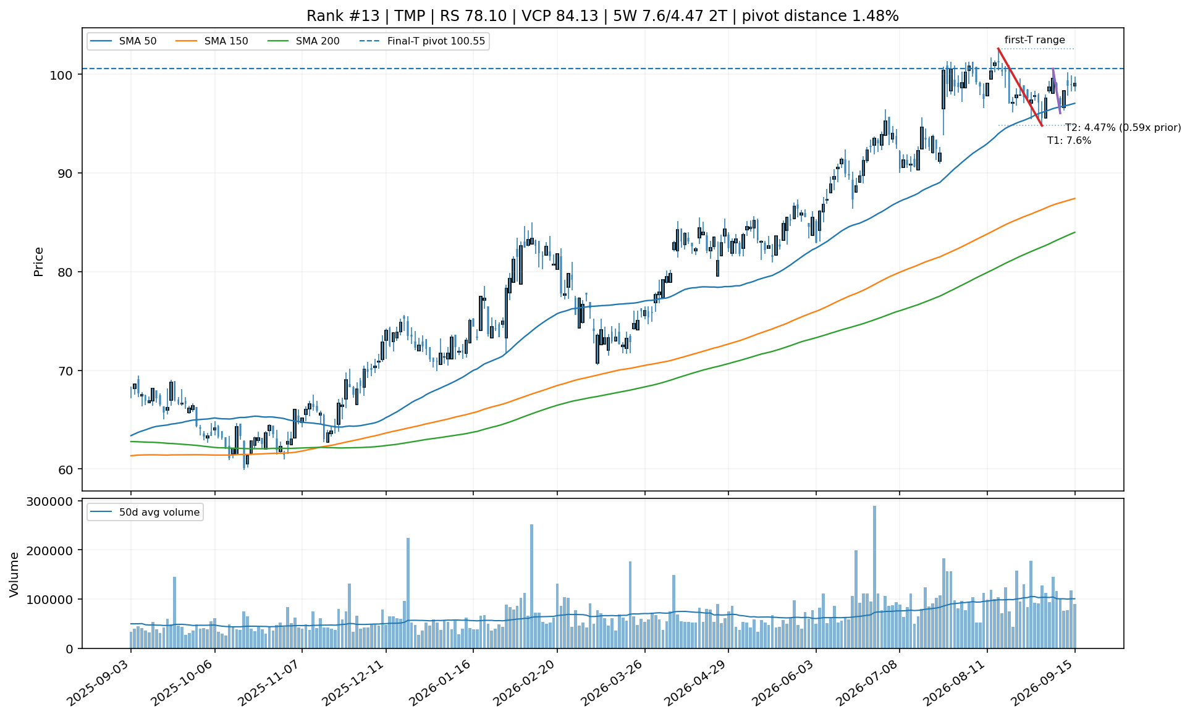This screenshot has width=1190, height=717.
Task: Click the 90 tick on the price axis
Action: (65, 174)
